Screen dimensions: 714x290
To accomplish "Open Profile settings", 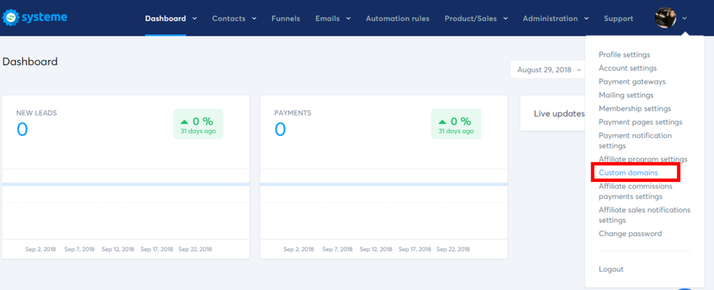I will (x=624, y=55).
